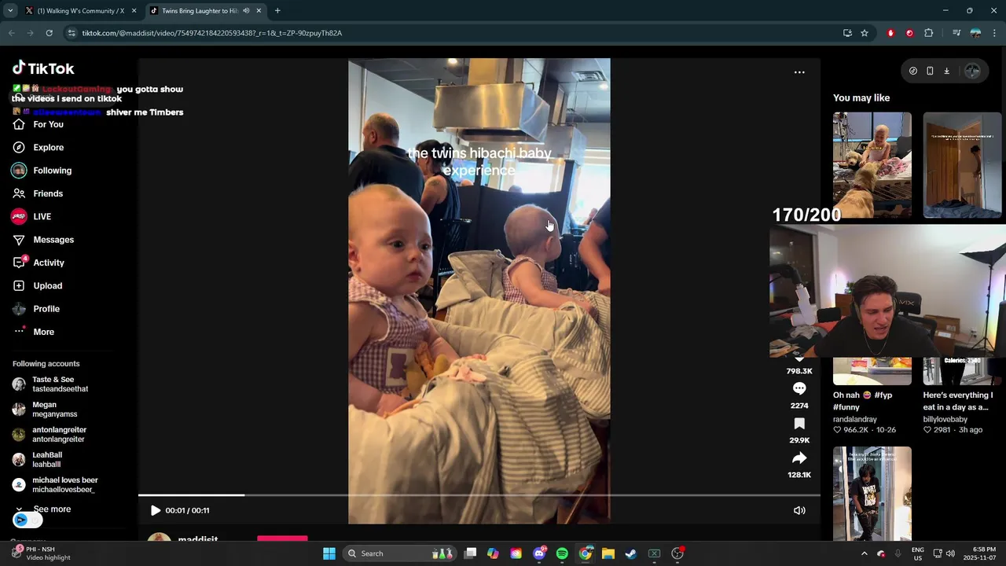
Task: Bookmark this page with star icon
Action: coord(865,33)
